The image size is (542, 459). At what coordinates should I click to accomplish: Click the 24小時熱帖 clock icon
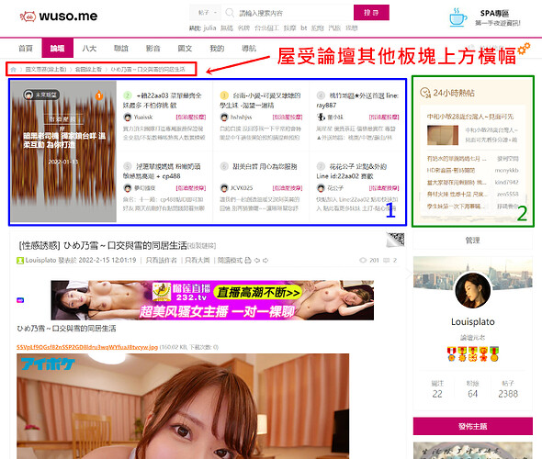424,93
